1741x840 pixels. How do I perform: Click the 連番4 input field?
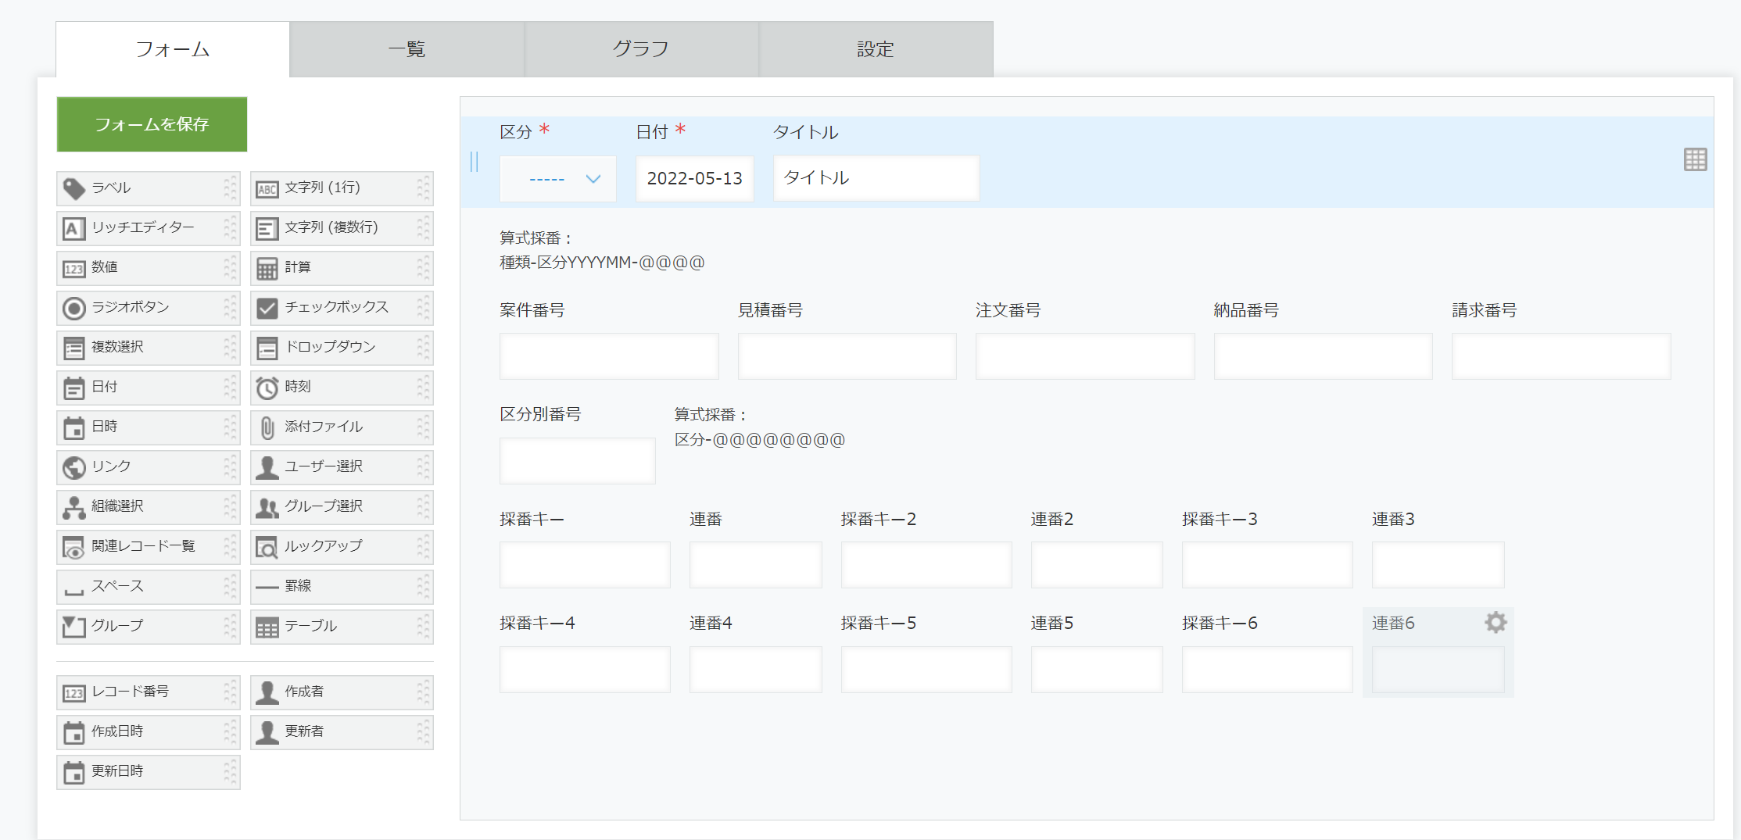pos(756,670)
